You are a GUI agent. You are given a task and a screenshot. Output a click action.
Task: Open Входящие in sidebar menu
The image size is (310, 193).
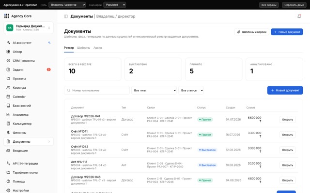coord(29,151)
